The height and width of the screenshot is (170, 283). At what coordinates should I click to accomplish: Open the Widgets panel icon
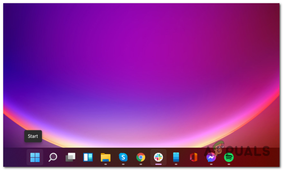88,157
